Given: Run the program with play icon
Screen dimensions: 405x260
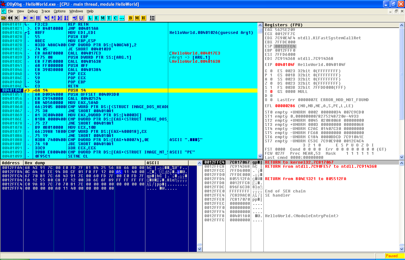Looking at the screenshot, I should click(x=25, y=18).
